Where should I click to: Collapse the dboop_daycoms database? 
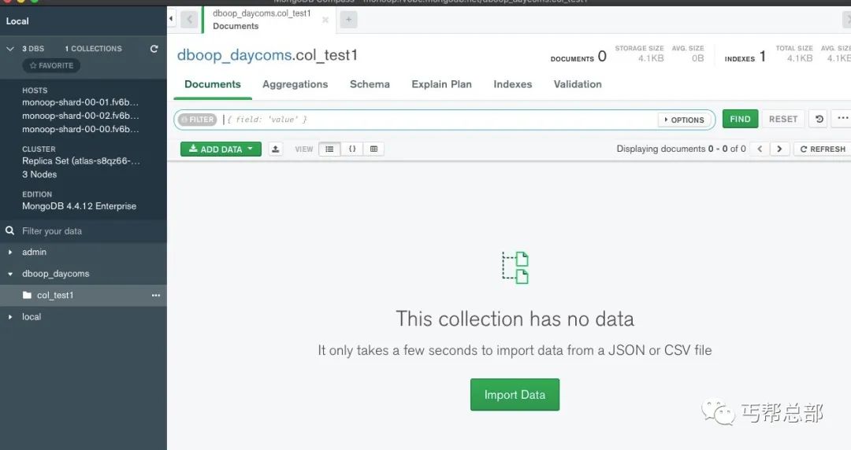tap(10, 274)
